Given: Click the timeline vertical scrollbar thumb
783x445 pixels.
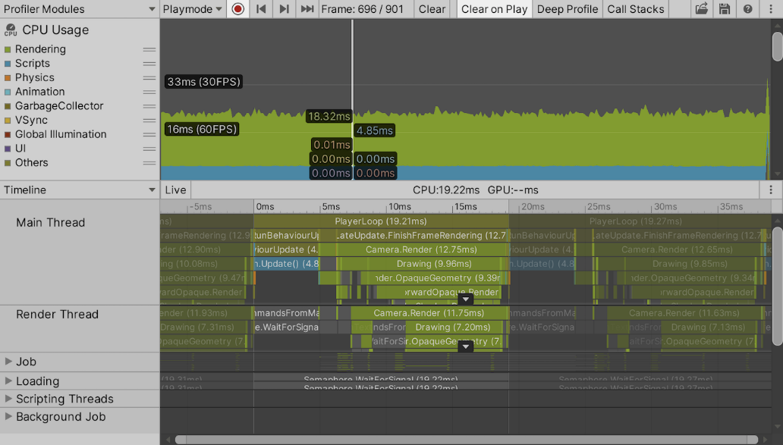Looking at the screenshot, I should click(x=777, y=285).
